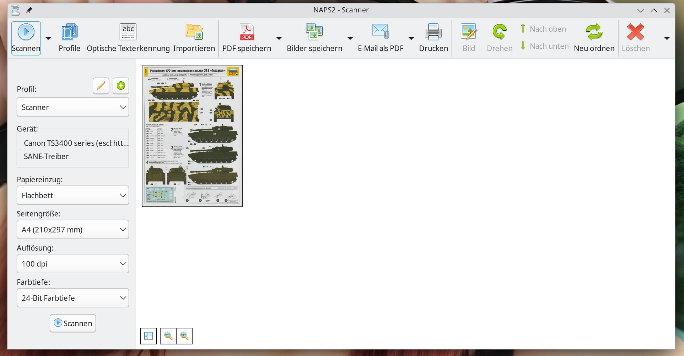
Task: Open the Profile manager icon
Action: (x=69, y=38)
